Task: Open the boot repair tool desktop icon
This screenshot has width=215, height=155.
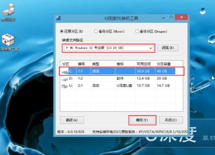Action: (x=8, y=39)
